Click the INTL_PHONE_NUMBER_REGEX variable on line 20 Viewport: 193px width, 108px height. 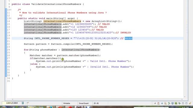52,38
